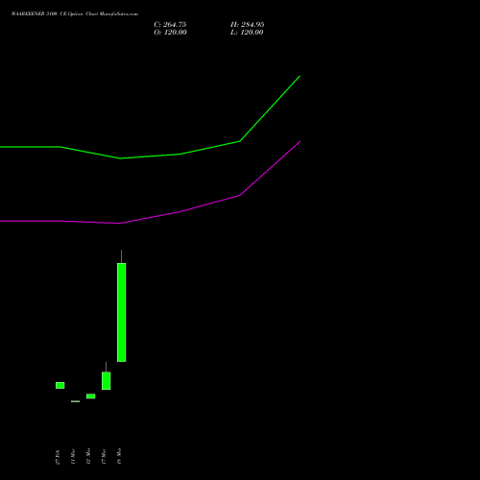This screenshot has width=480, height=480.
Task: Click the thin 11 Mar candle
Action: pyautogui.click(x=76, y=401)
